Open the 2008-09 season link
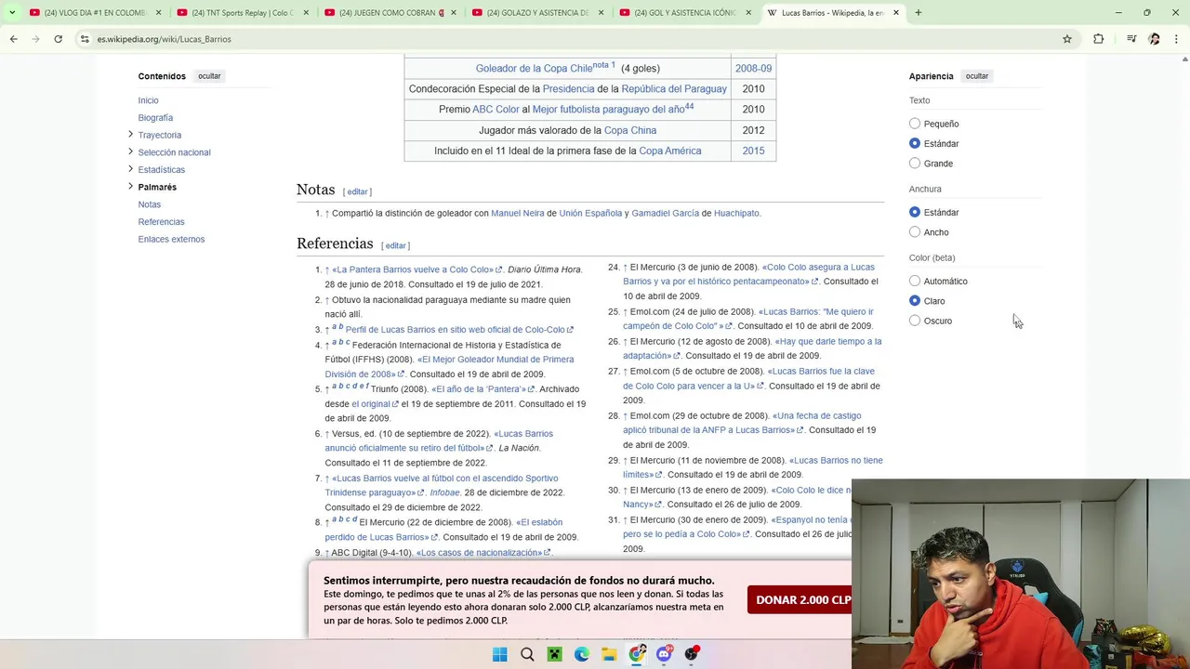Screen dimensions: 1190x669 [753, 68]
